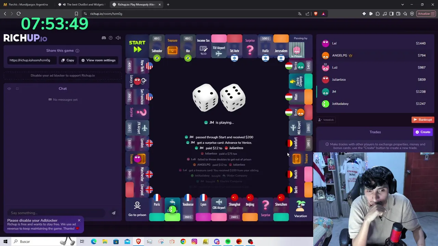Focus the Say something chat input
Viewport: 438px width, 246px height.
click(56, 213)
